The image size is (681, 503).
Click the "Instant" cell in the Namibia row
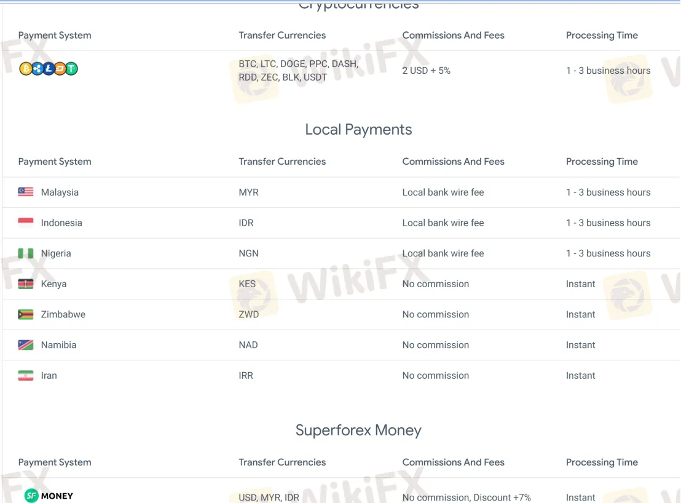tap(581, 345)
